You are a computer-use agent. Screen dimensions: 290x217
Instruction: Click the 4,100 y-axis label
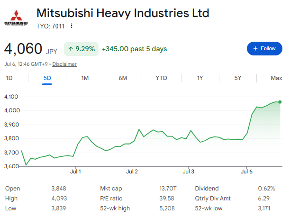point(11,97)
